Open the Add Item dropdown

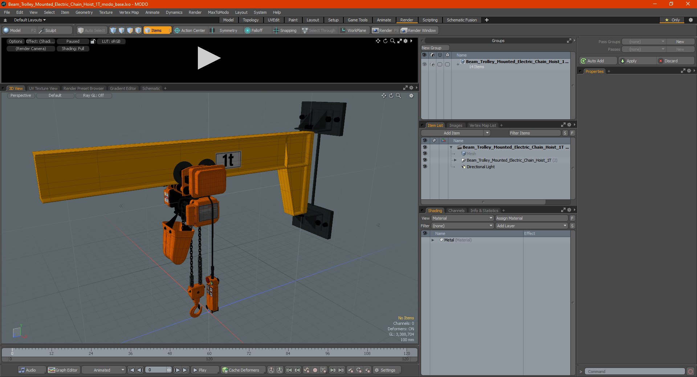click(456, 133)
